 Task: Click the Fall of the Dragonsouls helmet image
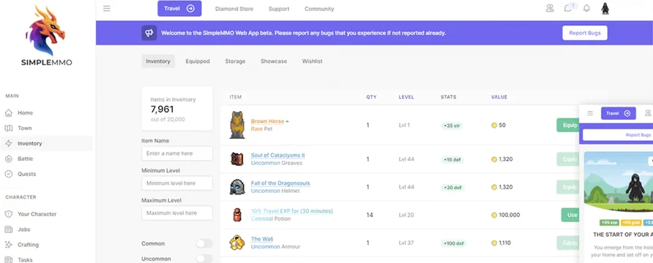pos(237,187)
